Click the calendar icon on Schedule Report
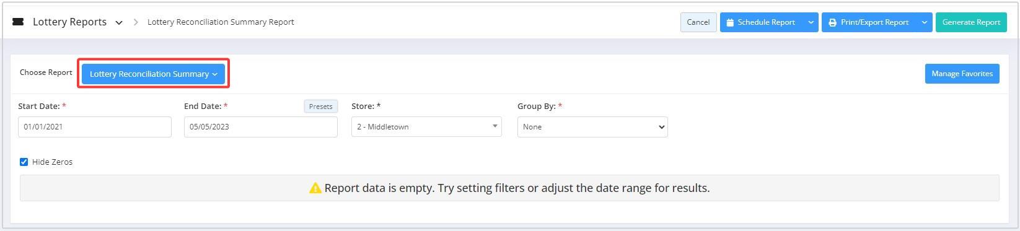 (730, 22)
